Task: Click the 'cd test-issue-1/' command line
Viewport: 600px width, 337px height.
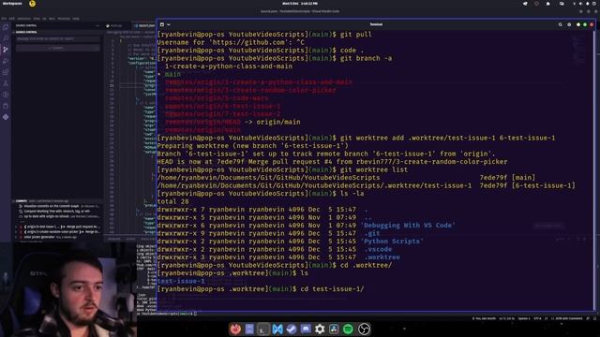Action: click(x=332, y=289)
